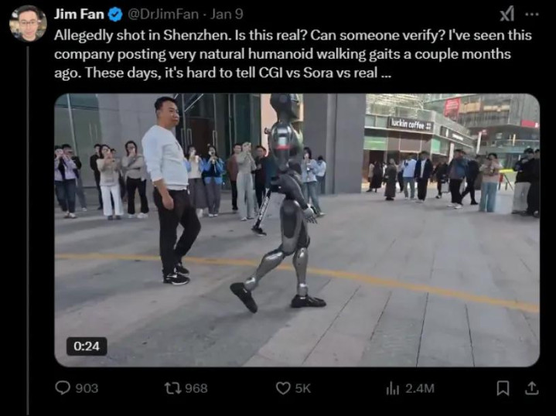Click the 968 reposts count
The height and width of the screenshot is (416, 556).
pyautogui.click(x=196, y=388)
